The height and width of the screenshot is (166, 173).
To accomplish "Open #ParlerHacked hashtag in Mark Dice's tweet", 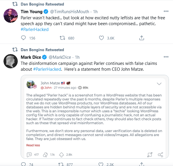I will tap(47, 69).
